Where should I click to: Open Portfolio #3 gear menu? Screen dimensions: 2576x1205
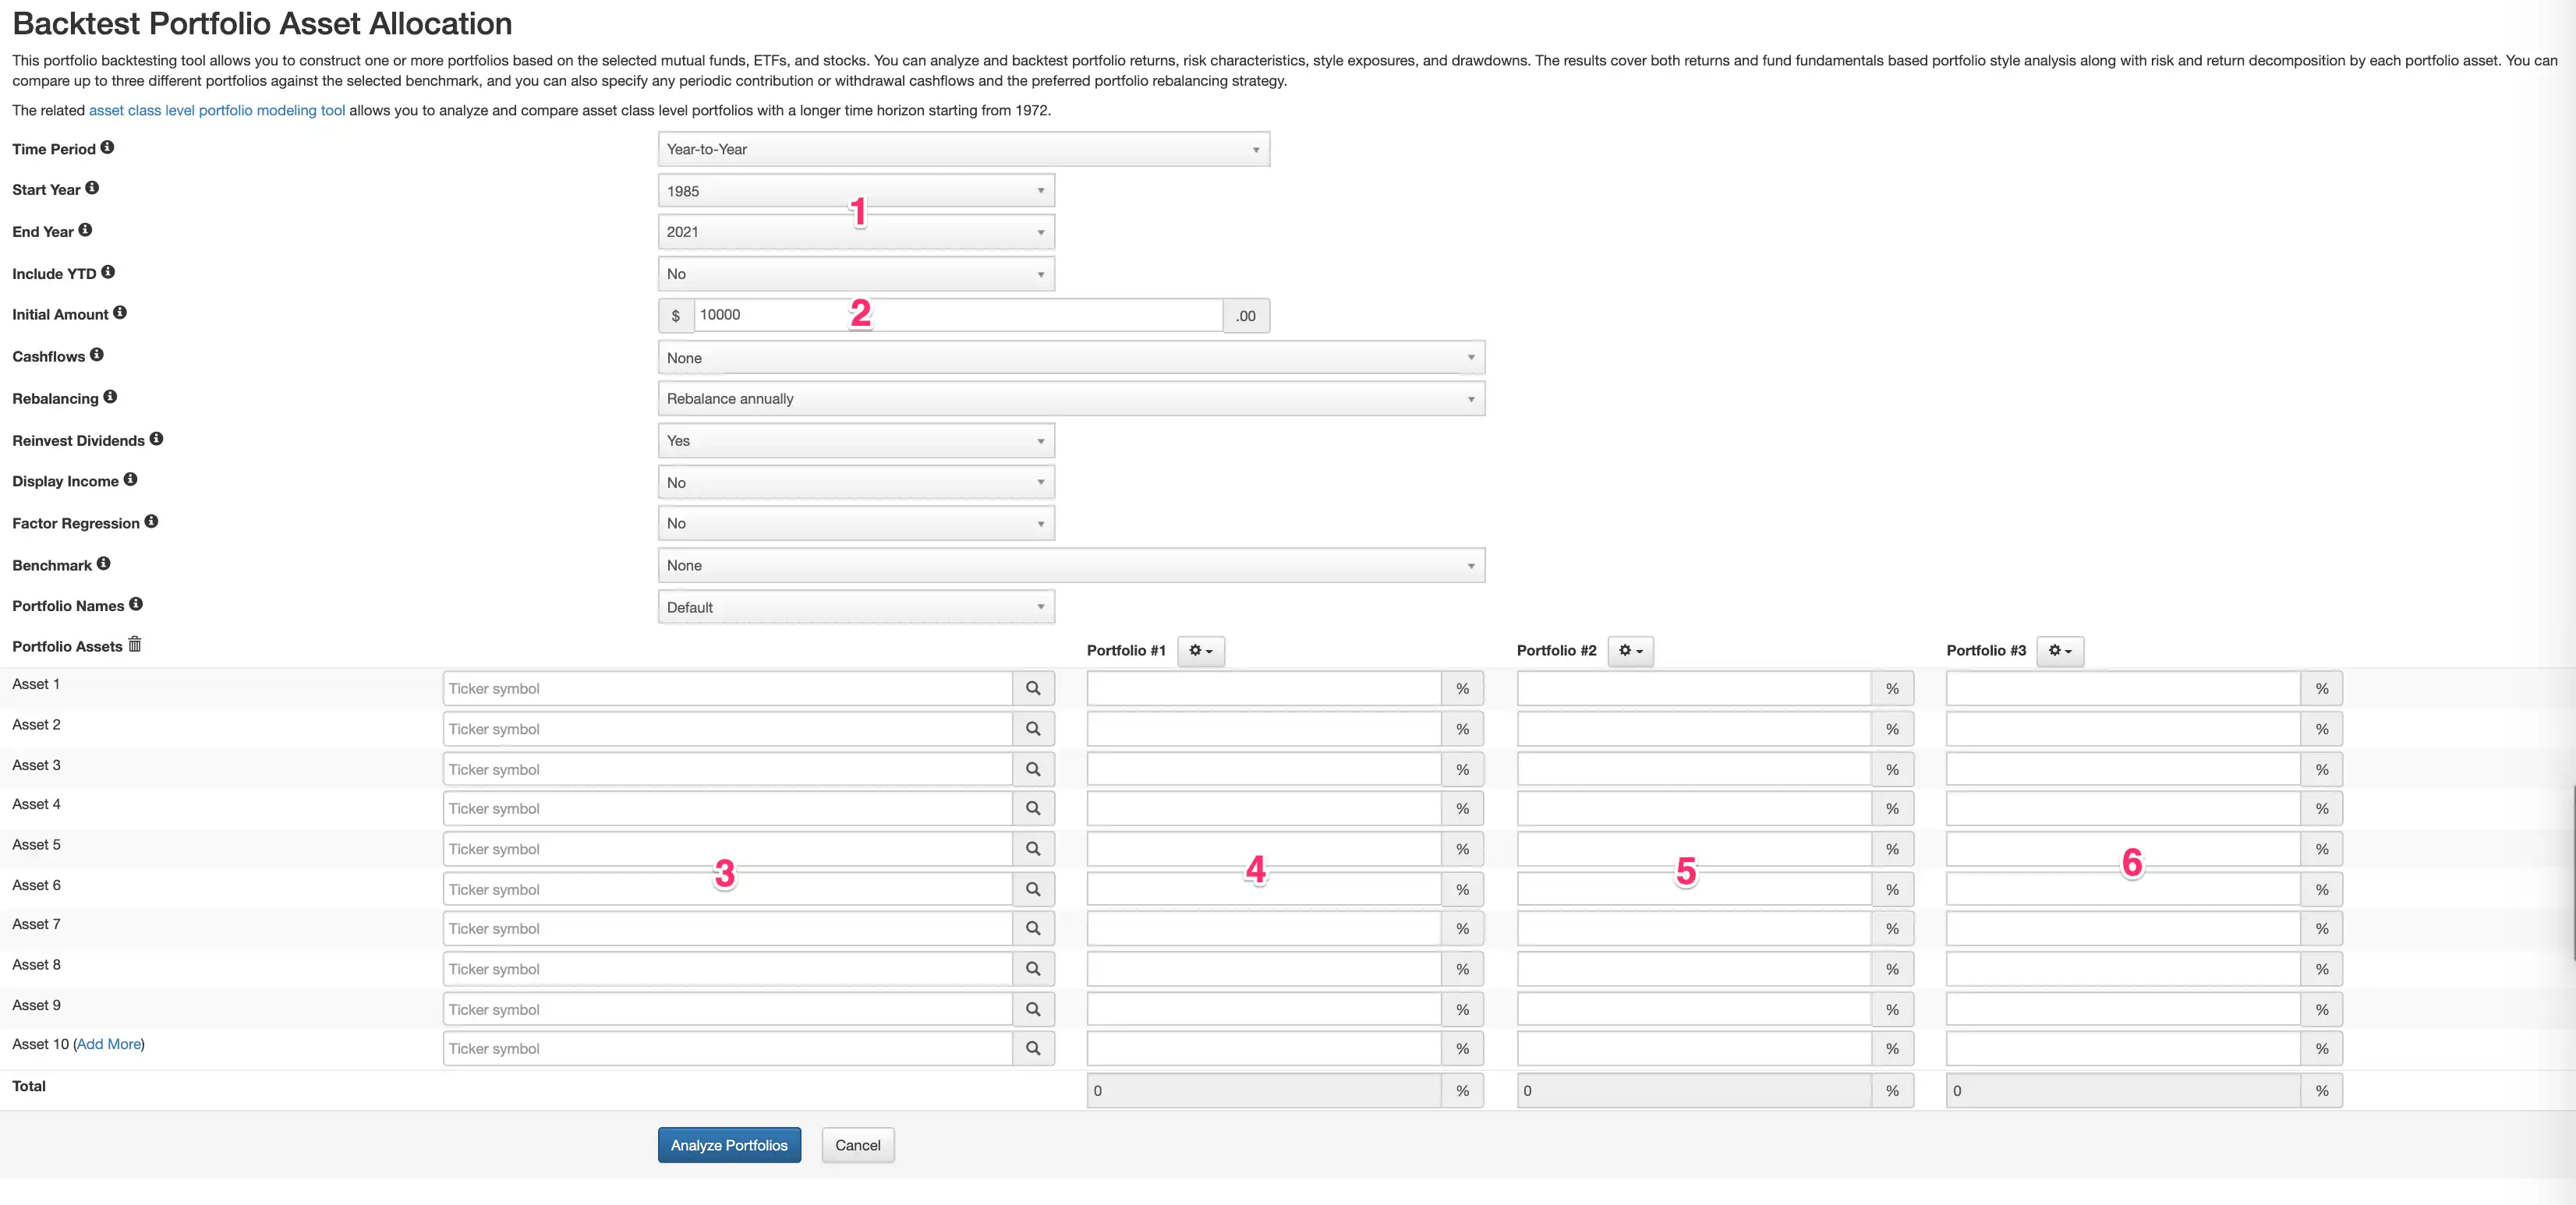pyautogui.click(x=2059, y=651)
